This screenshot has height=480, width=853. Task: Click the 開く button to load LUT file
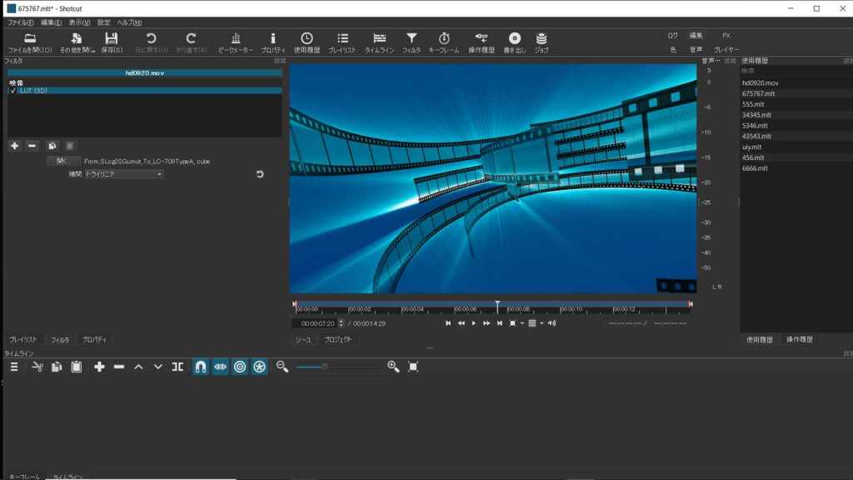62,161
